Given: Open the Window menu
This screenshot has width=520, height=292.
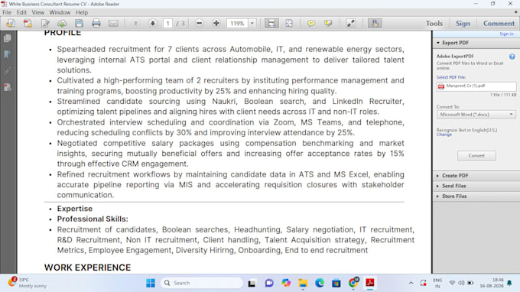Looking at the screenshot, I should click(x=60, y=12).
